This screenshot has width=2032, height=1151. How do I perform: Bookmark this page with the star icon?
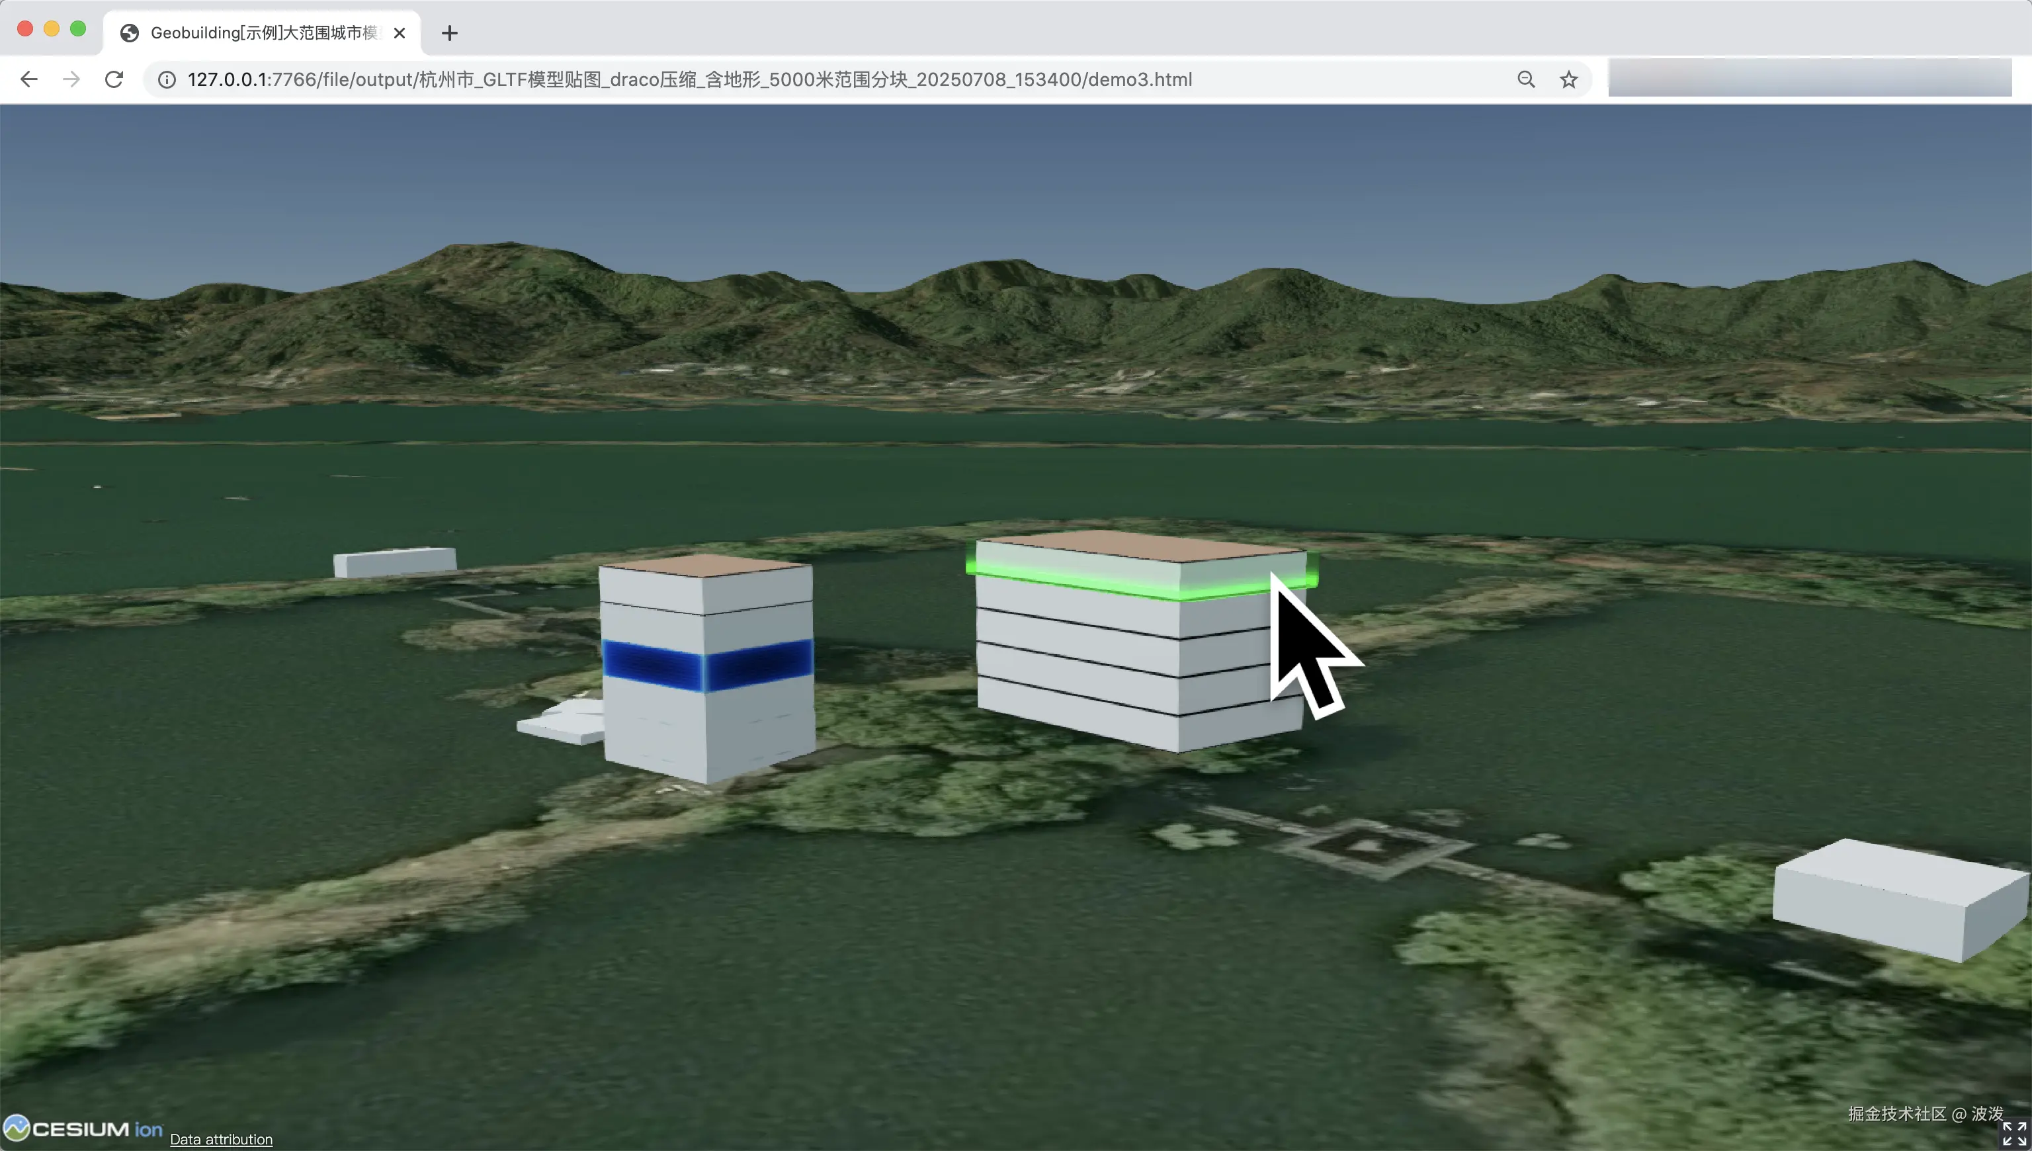(x=1568, y=79)
